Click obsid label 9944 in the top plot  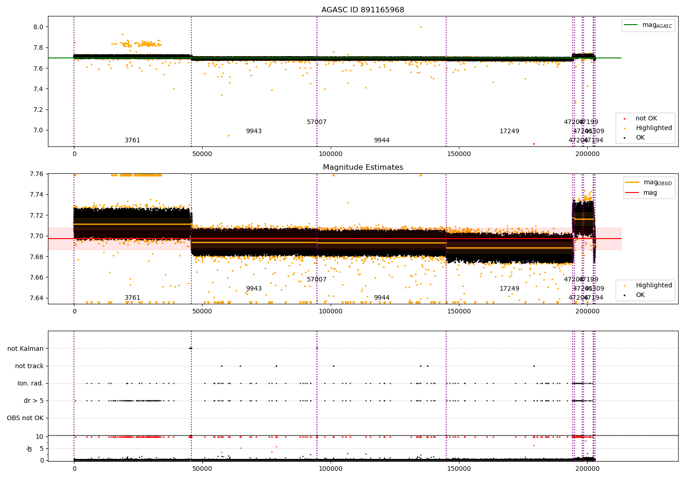tap(382, 141)
